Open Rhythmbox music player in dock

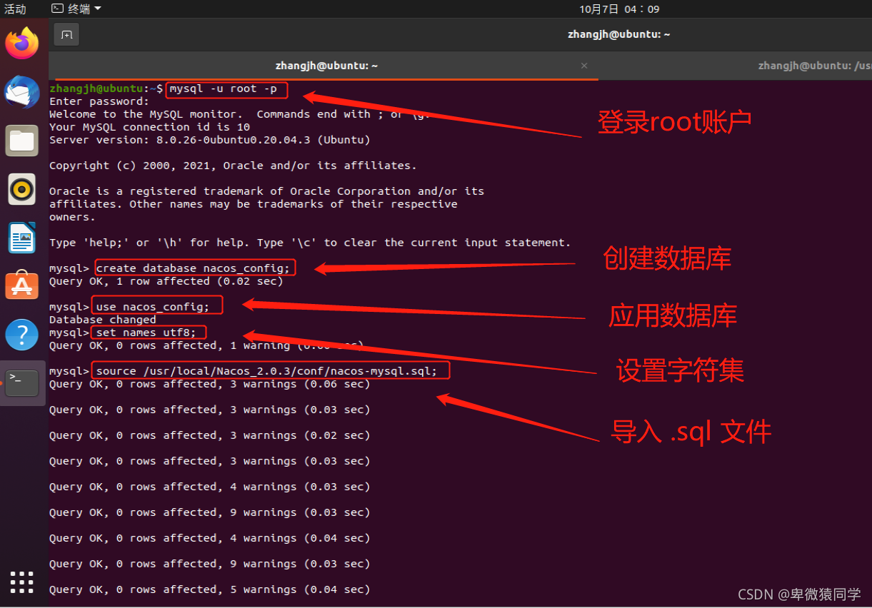tap(22, 189)
